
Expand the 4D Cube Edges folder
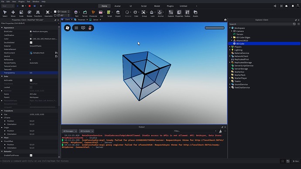(x=232, y=37)
